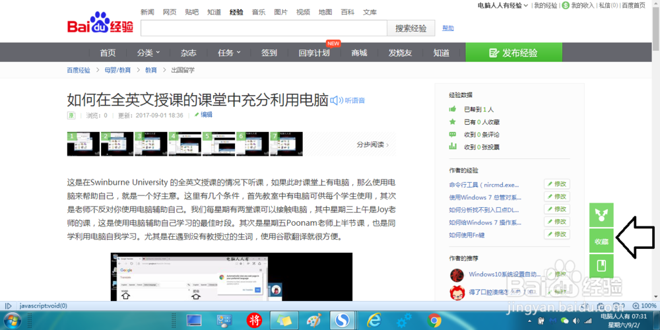Image resolution: width=660 pixels, height=330 pixels.
Task: Switch to 文库 top tab
Action: coord(370,12)
